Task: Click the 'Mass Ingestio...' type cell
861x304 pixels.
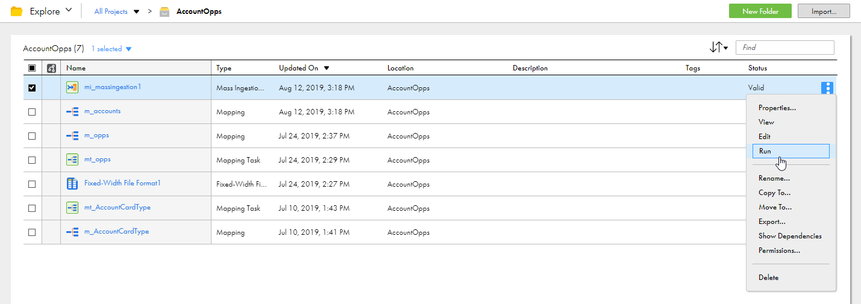Action: point(240,88)
